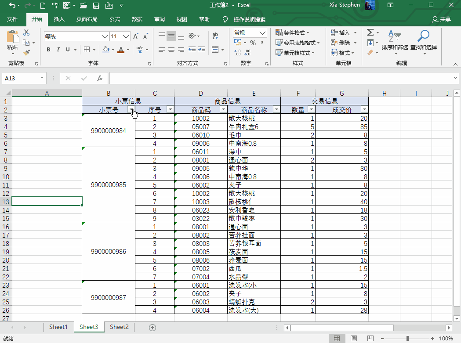Decrease font size with the smaller A icon
Viewport: 461px width, 343px height.
(x=145, y=36)
